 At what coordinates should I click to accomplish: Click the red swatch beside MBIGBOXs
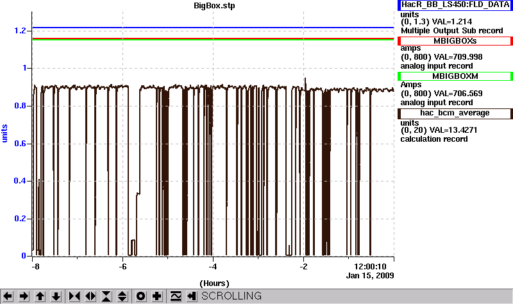point(399,41)
